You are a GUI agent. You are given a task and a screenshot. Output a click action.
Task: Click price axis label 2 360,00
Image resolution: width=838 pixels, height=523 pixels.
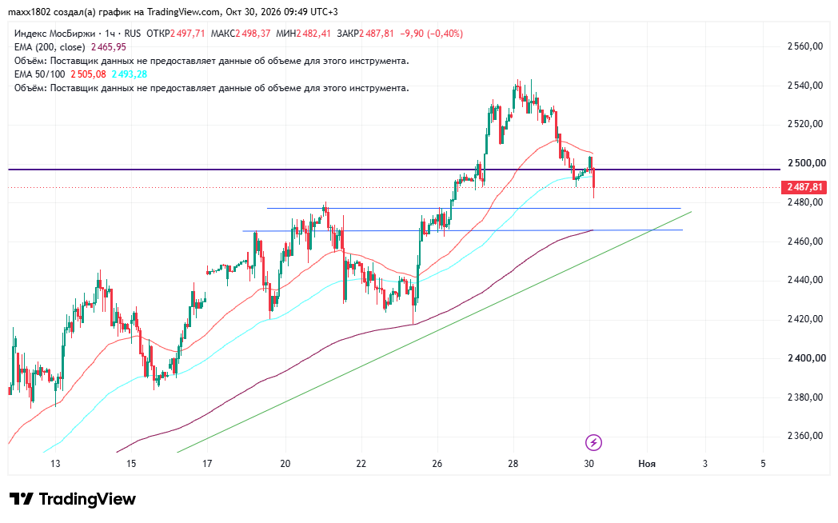[x=805, y=436]
